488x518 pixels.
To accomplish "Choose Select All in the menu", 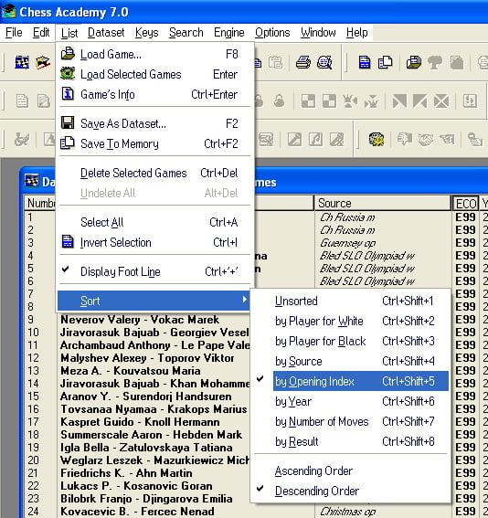I will pos(154,222).
